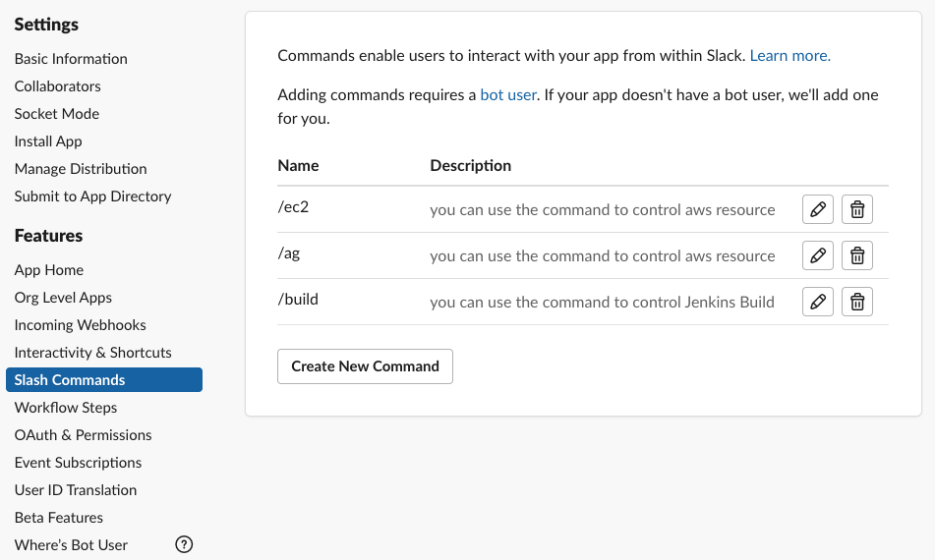Open Socket Mode settings
Image resolution: width=935 pixels, height=560 pixels.
point(57,114)
